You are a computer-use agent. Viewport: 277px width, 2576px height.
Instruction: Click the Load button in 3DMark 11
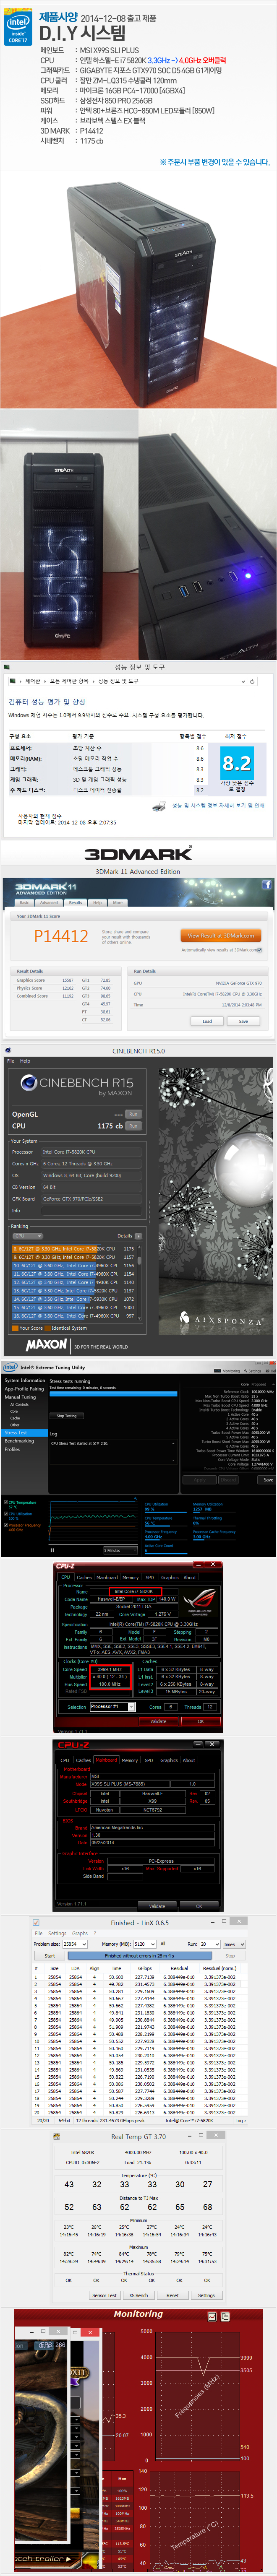[207, 1021]
